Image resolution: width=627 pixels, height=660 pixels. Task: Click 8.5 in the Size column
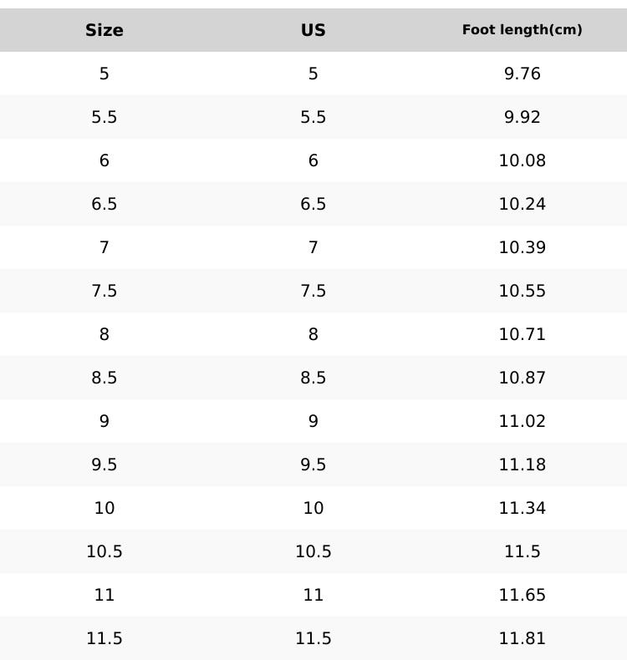(x=104, y=378)
